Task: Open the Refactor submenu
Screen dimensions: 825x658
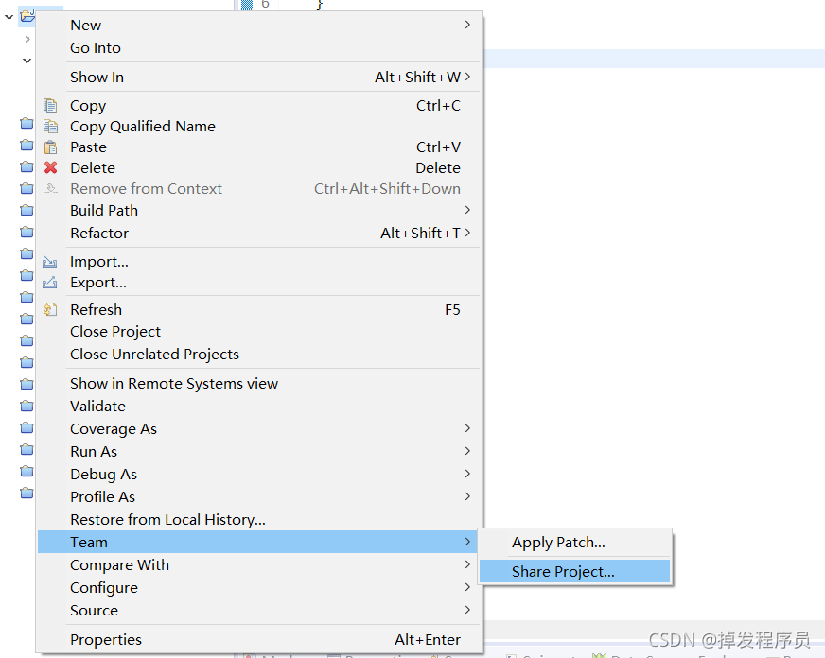Action: click(260, 233)
